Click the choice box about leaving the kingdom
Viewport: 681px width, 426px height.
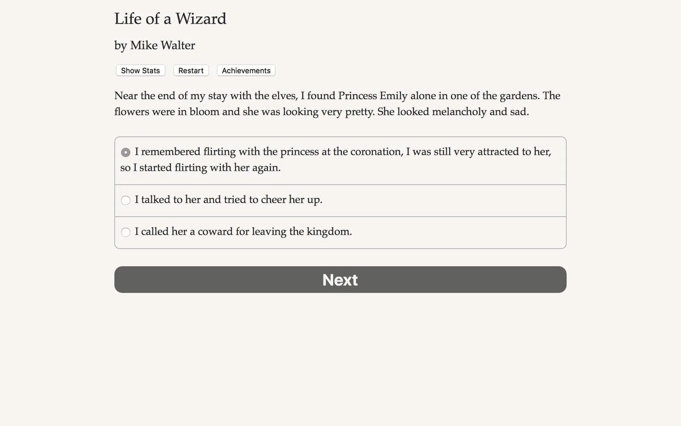[339, 232]
